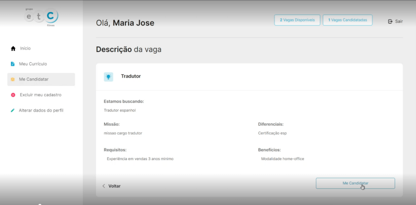Click the left chevron arrow beside Voltar
The width and height of the screenshot is (416, 205).
[x=104, y=186]
